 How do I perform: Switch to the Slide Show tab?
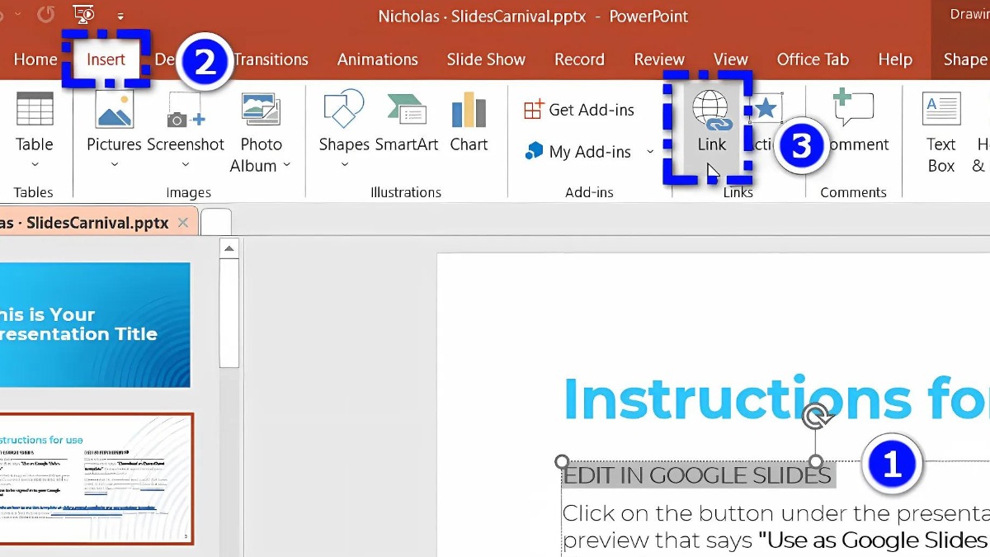click(486, 59)
